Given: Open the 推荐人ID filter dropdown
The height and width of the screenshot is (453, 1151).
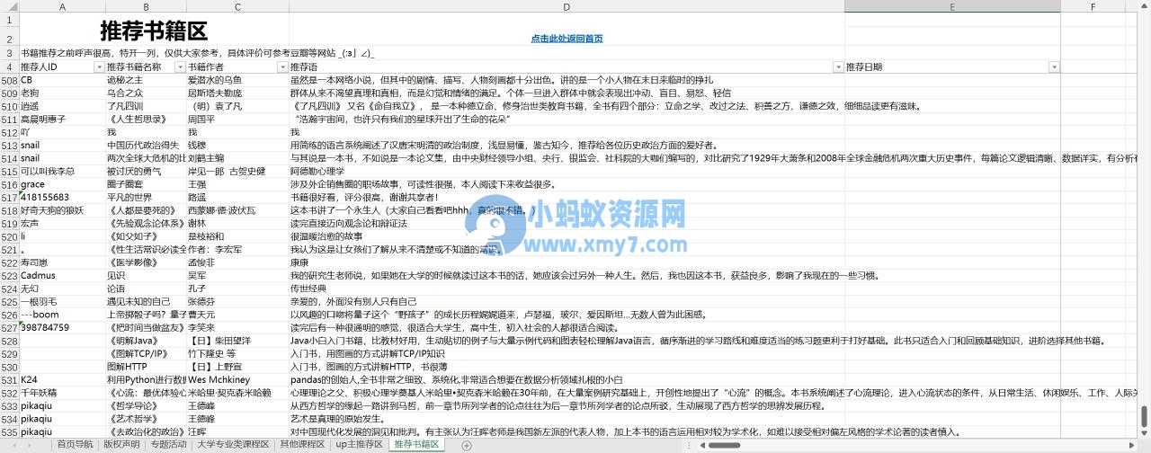Looking at the screenshot, I should 99,67.
